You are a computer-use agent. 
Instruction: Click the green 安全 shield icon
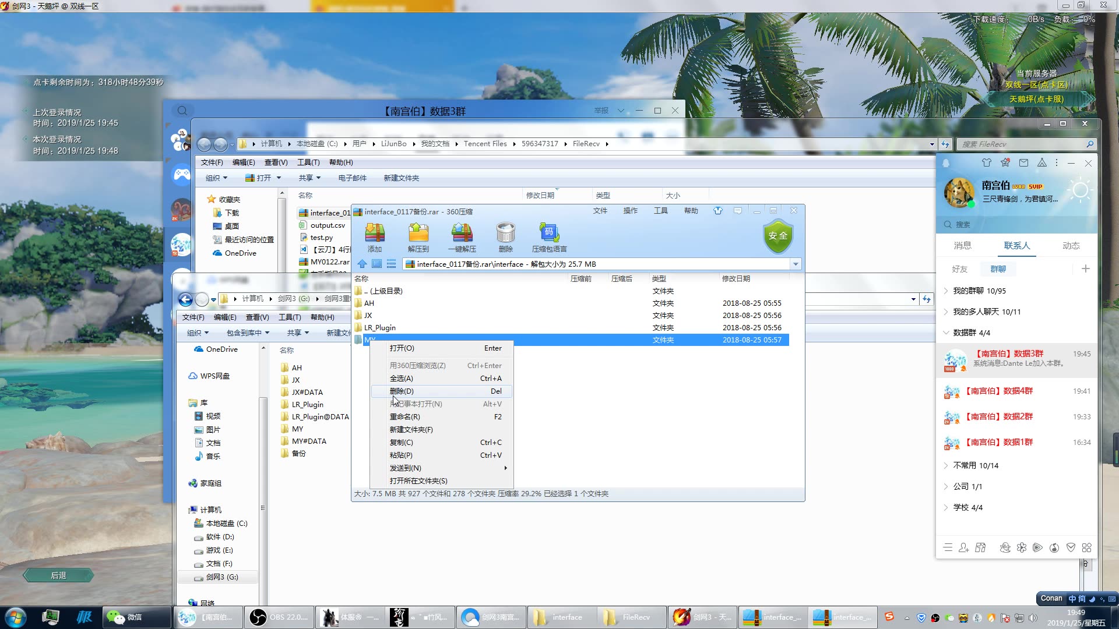pyautogui.click(x=777, y=236)
